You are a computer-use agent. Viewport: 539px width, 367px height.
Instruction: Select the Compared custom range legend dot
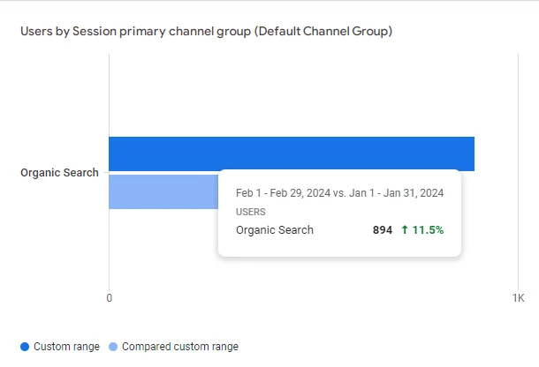113,347
